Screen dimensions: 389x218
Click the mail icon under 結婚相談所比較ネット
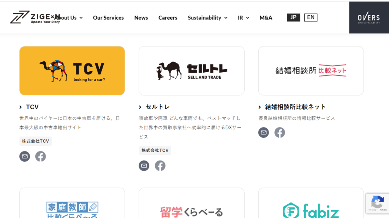[x=264, y=132]
